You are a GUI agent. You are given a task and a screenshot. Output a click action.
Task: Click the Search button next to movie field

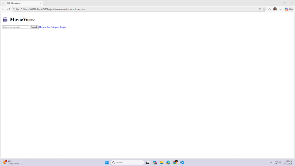click(x=34, y=27)
